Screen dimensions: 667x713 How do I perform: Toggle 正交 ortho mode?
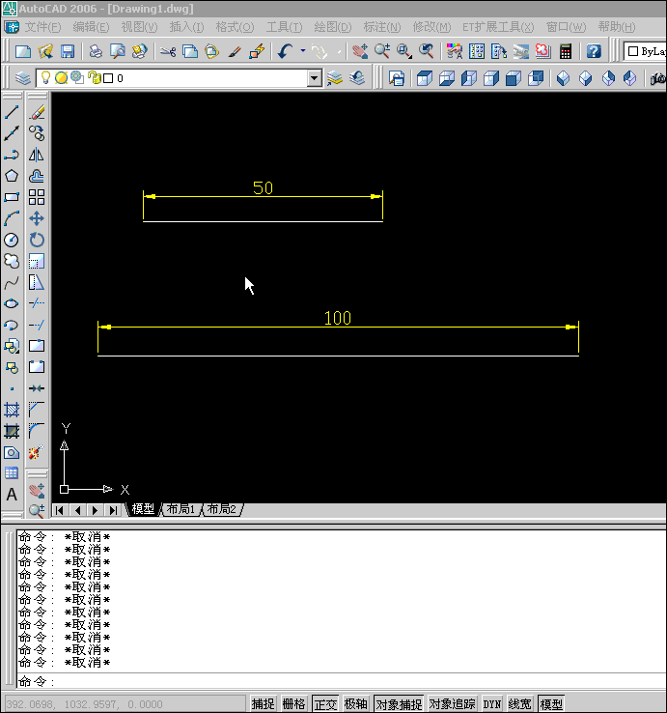click(325, 704)
